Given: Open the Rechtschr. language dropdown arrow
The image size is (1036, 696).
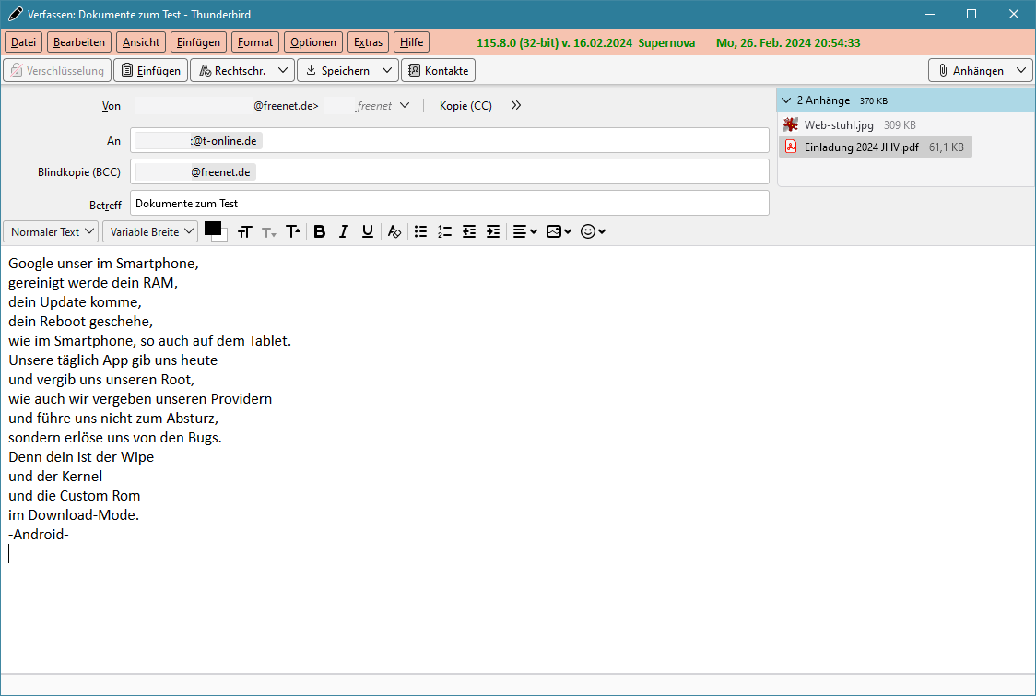Looking at the screenshot, I should (x=283, y=71).
